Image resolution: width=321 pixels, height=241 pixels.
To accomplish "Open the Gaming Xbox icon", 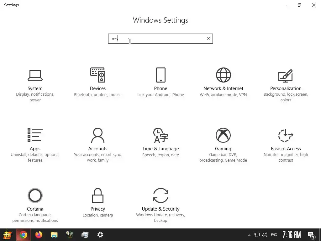I will [223, 135].
